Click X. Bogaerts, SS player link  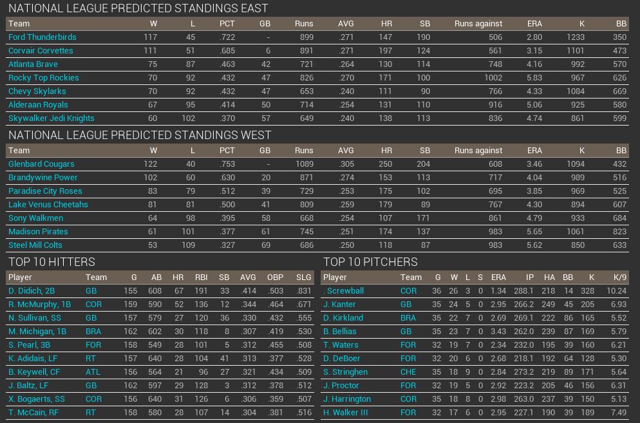click(37, 399)
